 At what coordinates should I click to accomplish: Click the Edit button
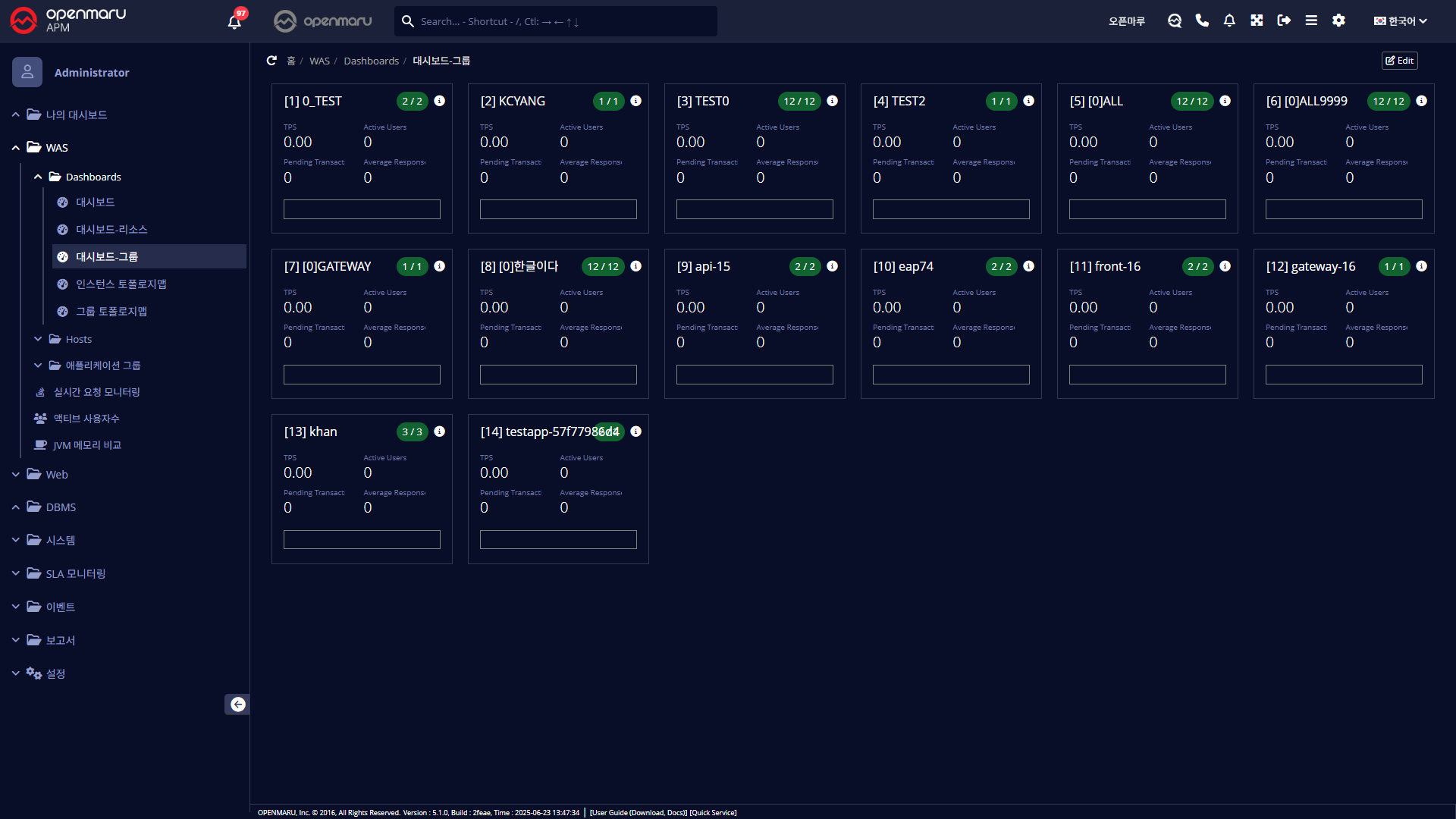[x=1399, y=61]
